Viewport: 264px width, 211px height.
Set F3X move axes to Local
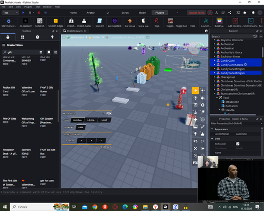click(91, 120)
